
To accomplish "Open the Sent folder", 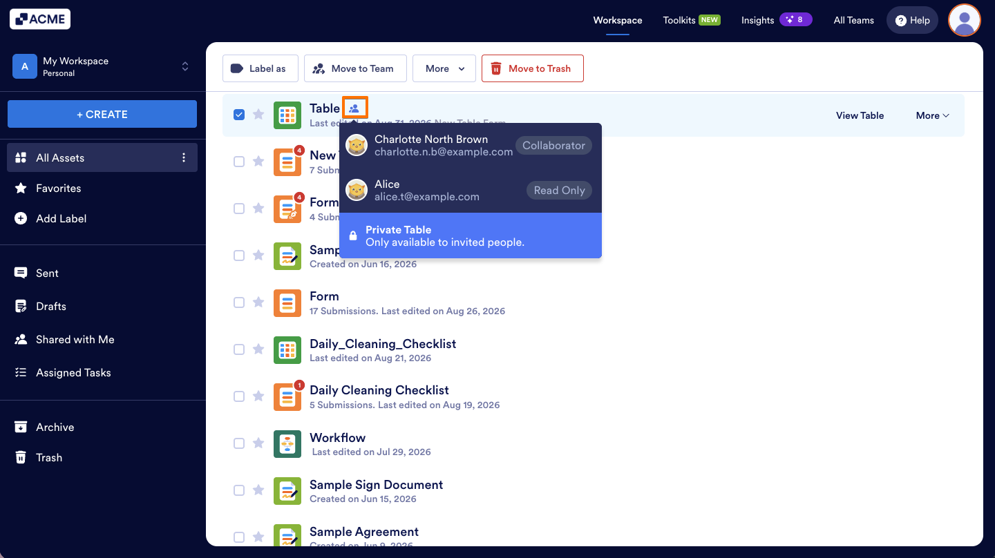I will [102, 273].
